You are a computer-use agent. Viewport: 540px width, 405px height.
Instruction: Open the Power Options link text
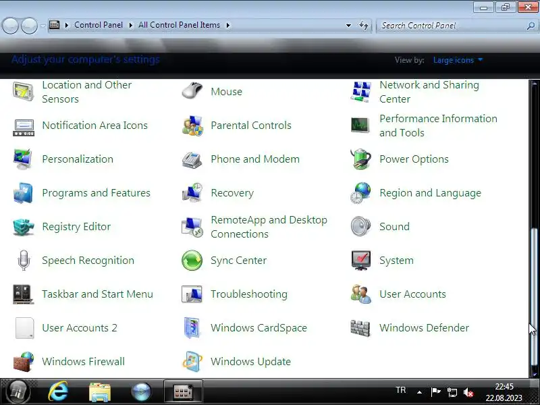point(414,159)
